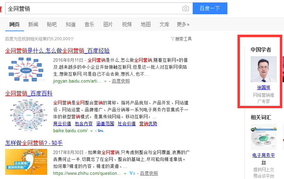Open 百度快照 for the jingyan.baidu.com result

(121, 81)
